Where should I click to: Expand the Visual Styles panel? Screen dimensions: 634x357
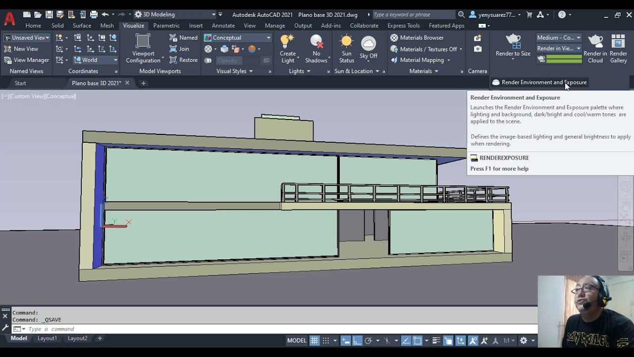pos(234,71)
